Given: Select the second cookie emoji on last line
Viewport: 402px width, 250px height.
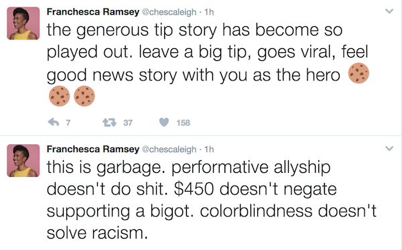Looking at the screenshot, I should 84,96.
